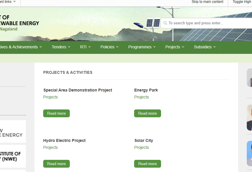Open the Energy Park title link
This screenshot has width=252, height=172.
pyautogui.click(x=146, y=90)
